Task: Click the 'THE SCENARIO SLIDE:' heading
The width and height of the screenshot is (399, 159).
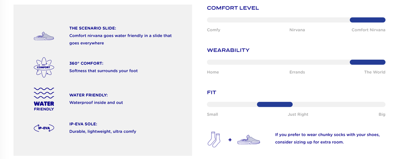Action: (93, 28)
